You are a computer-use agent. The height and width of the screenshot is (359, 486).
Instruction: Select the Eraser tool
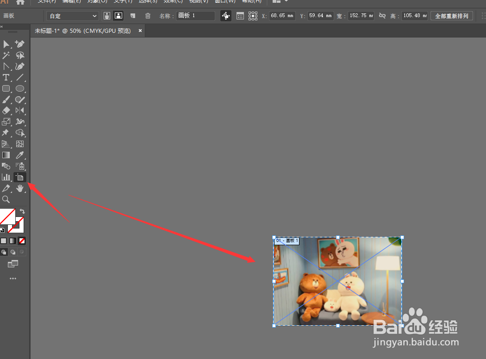(x=6, y=111)
